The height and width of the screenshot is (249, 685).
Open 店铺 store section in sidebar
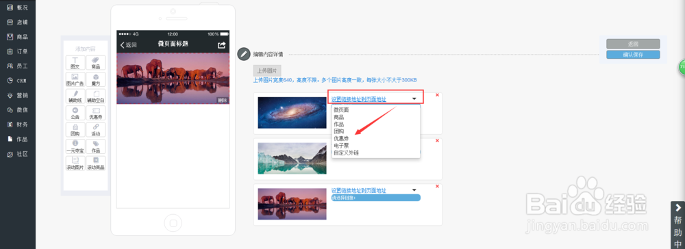coord(18,23)
